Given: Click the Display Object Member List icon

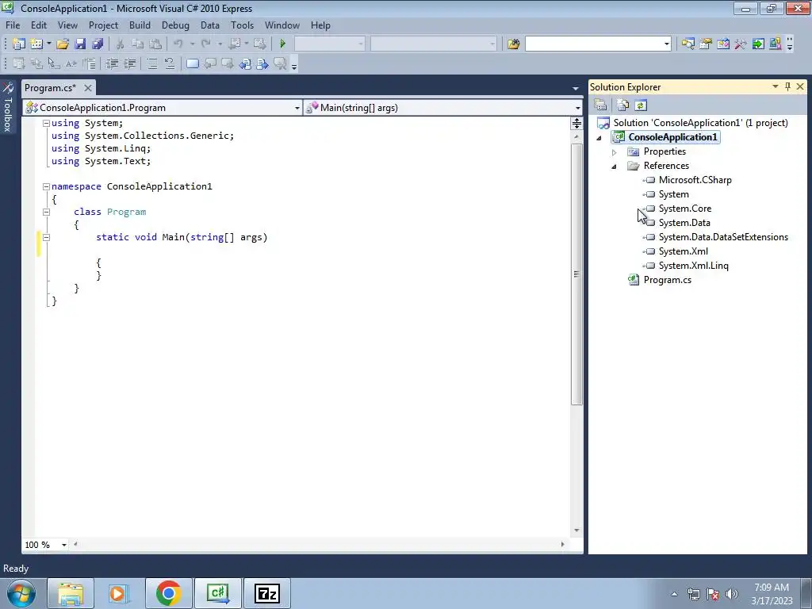Looking at the screenshot, I should pos(19,63).
